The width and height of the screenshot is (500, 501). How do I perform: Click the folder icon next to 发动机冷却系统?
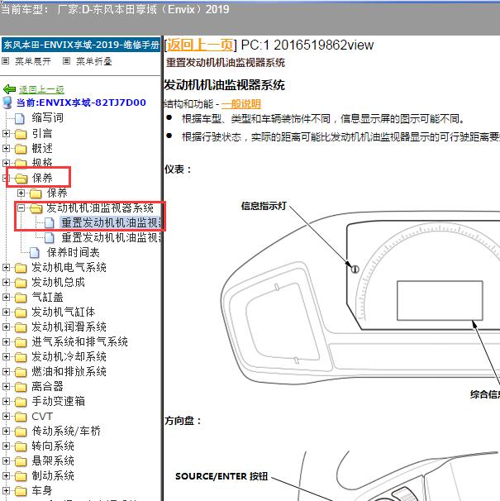(21, 357)
